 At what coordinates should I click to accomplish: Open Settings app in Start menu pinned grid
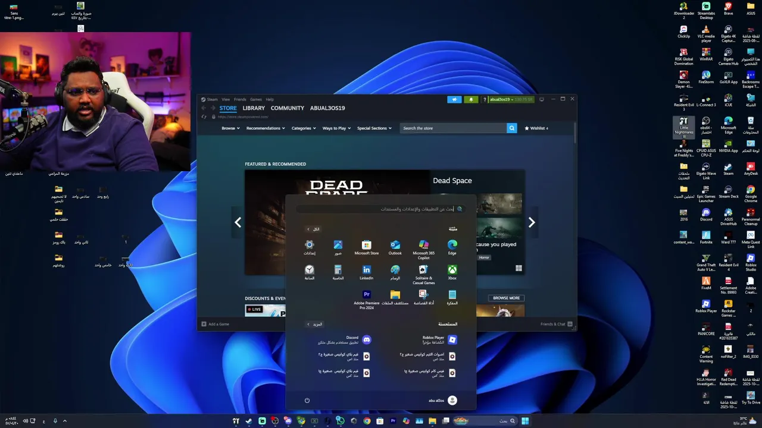pyautogui.click(x=310, y=248)
